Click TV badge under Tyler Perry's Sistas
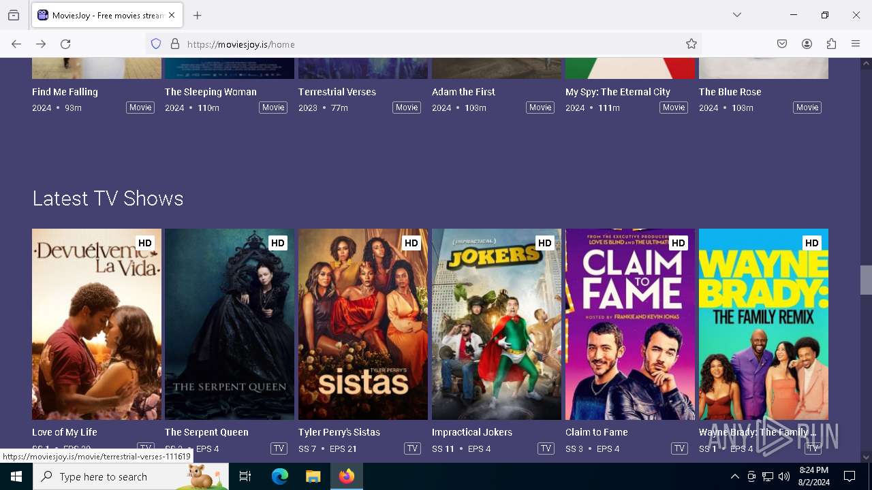This screenshot has height=490, width=872. click(413, 448)
